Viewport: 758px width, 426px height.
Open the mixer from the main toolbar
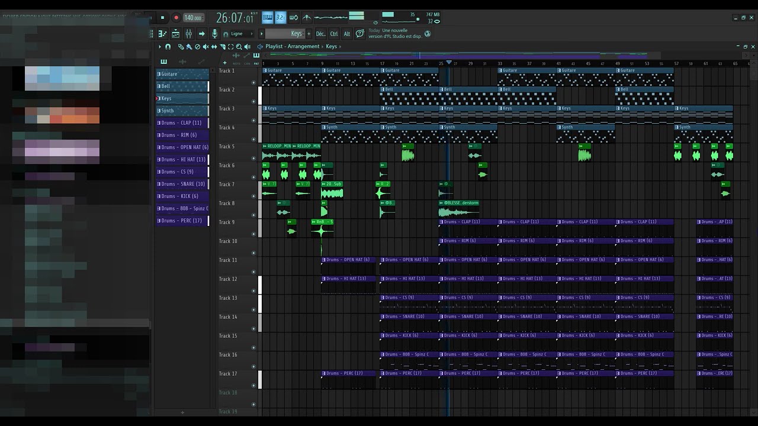tap(189, 34)
